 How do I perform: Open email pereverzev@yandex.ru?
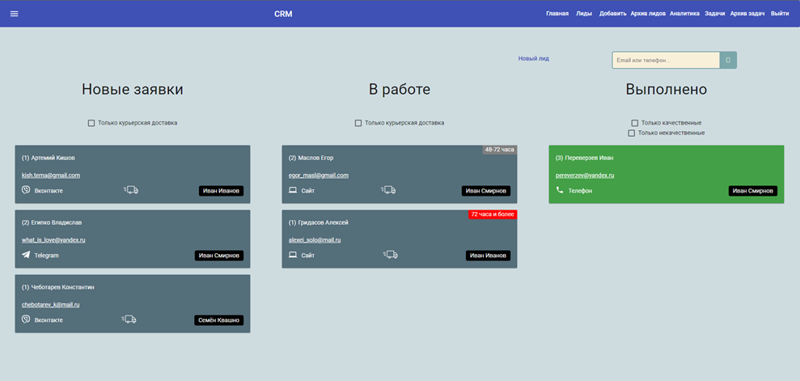[585, 176]
